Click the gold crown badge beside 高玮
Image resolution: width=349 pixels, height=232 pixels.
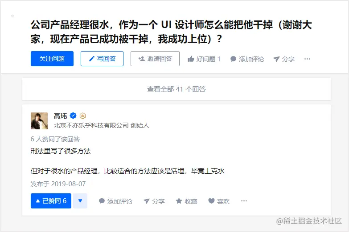click(x=82, y=116)
